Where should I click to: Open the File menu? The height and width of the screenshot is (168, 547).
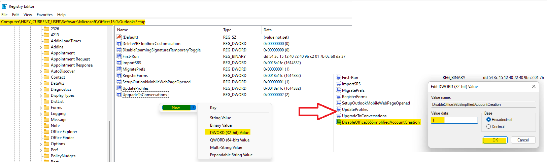[x=4, y=15]
